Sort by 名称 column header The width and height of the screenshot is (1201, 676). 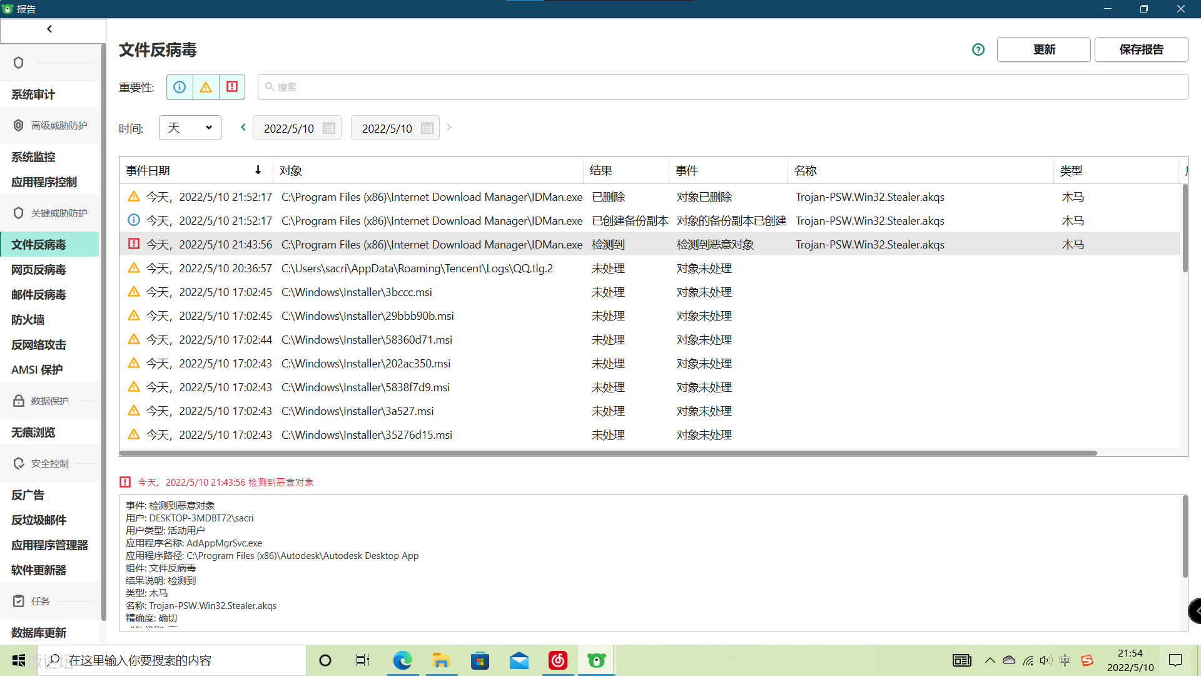point(921,170)
